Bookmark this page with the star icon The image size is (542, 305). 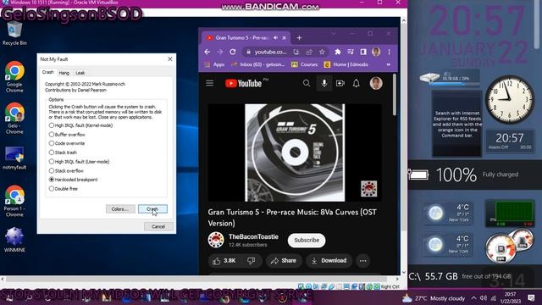(322, 52)
